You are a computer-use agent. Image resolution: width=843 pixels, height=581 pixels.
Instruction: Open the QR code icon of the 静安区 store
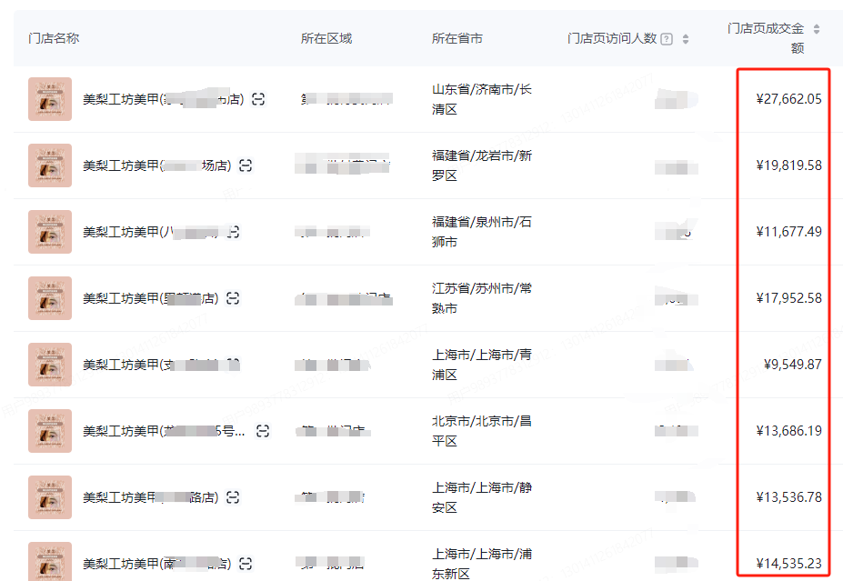click(x=235, y=496)
